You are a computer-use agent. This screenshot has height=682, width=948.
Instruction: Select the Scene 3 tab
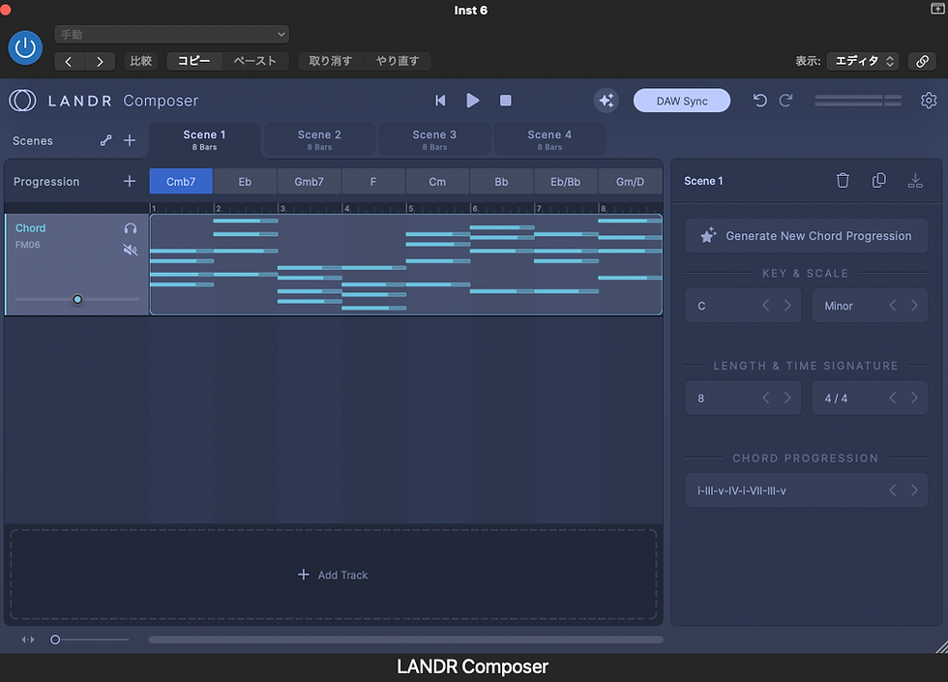pyautogui.click(x=434, y=139)
